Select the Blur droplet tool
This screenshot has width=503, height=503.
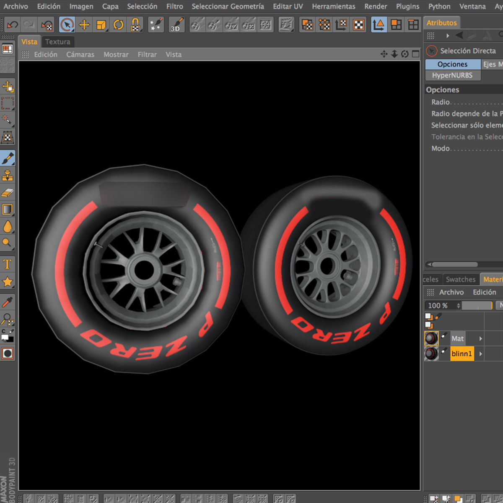pos(8,226)
